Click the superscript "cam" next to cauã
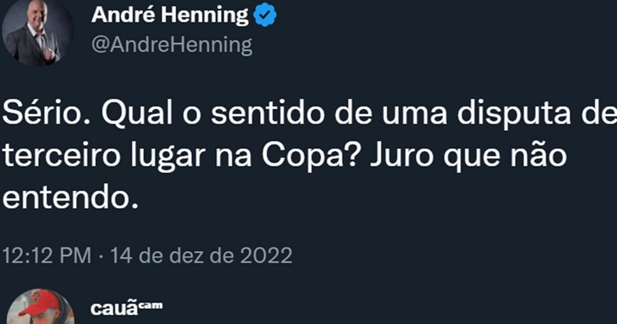The width and height of the screenshot is (617, 324). pyautogui.click(x=152, y=304)
